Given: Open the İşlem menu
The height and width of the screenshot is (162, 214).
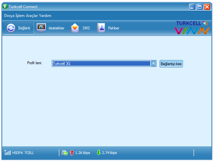Looking at the screenshot, I should pos(20,16).
